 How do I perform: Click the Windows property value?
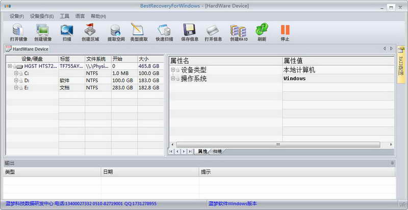pos(295,78)
